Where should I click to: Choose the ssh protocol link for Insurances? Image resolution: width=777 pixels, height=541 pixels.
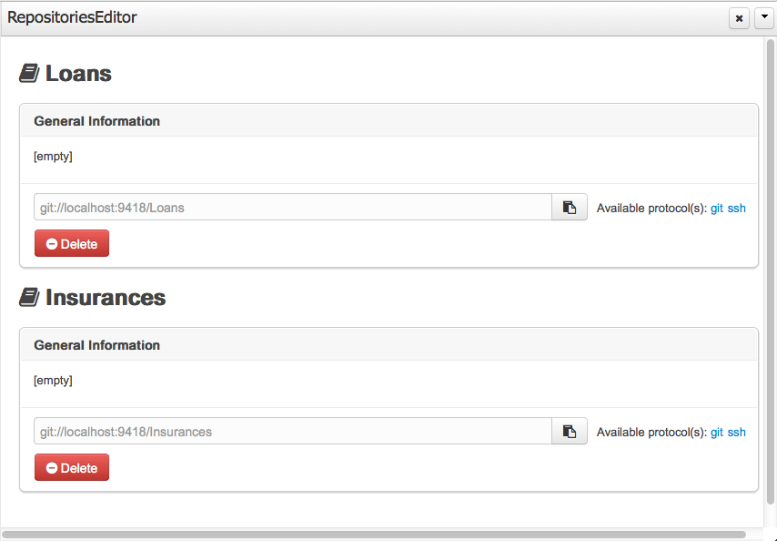tap(736, 433)
